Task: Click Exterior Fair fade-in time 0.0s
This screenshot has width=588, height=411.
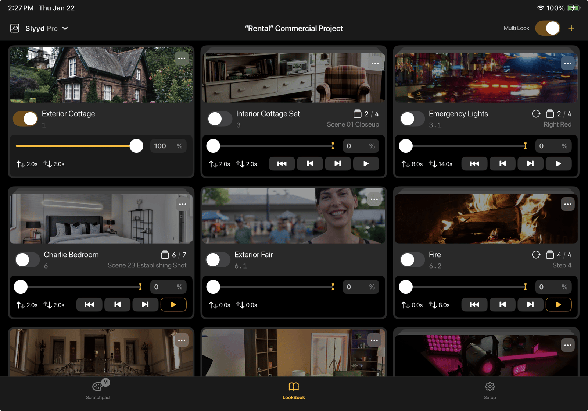Action: pos(219,305)
